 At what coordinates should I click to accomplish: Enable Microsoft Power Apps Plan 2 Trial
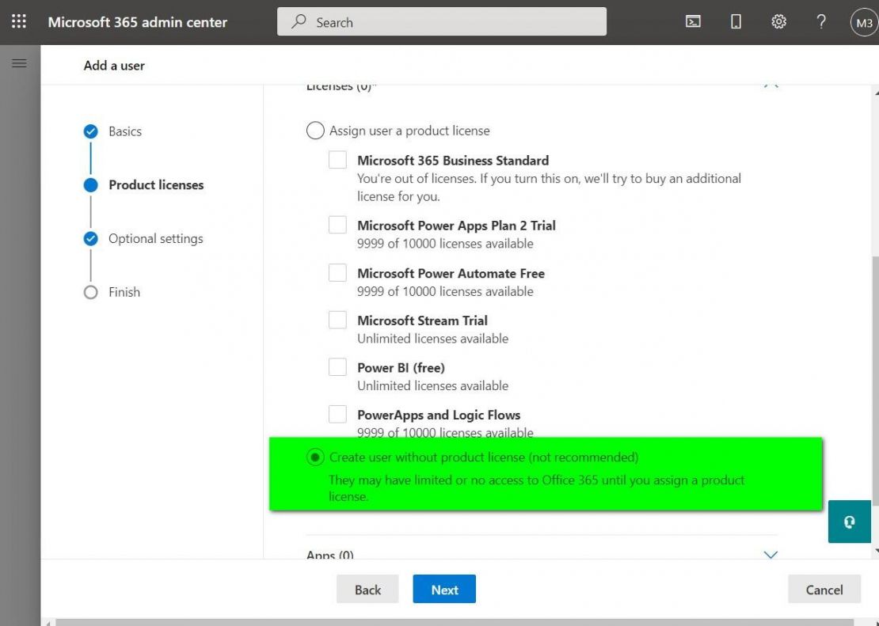tap(338, 226)
